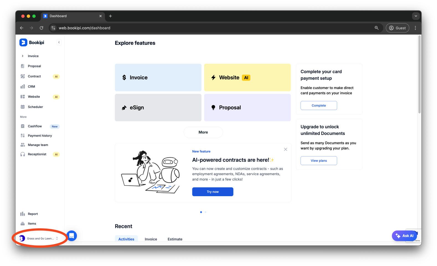This screenshot has width=437, height=266.
Task: Select the Scheduler calendar icon
Action: point(23,107)
